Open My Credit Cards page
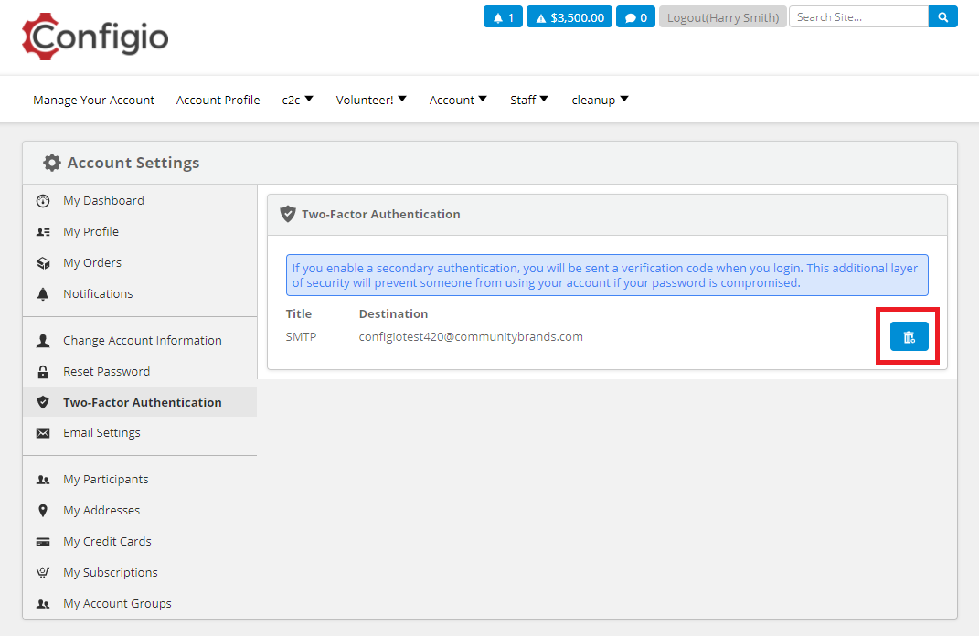Screen dimensions: 979x636 click(x=107, y=541)
